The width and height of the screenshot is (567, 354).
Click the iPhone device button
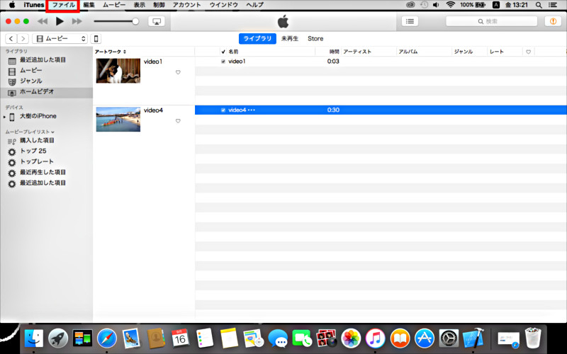[96, 39]
